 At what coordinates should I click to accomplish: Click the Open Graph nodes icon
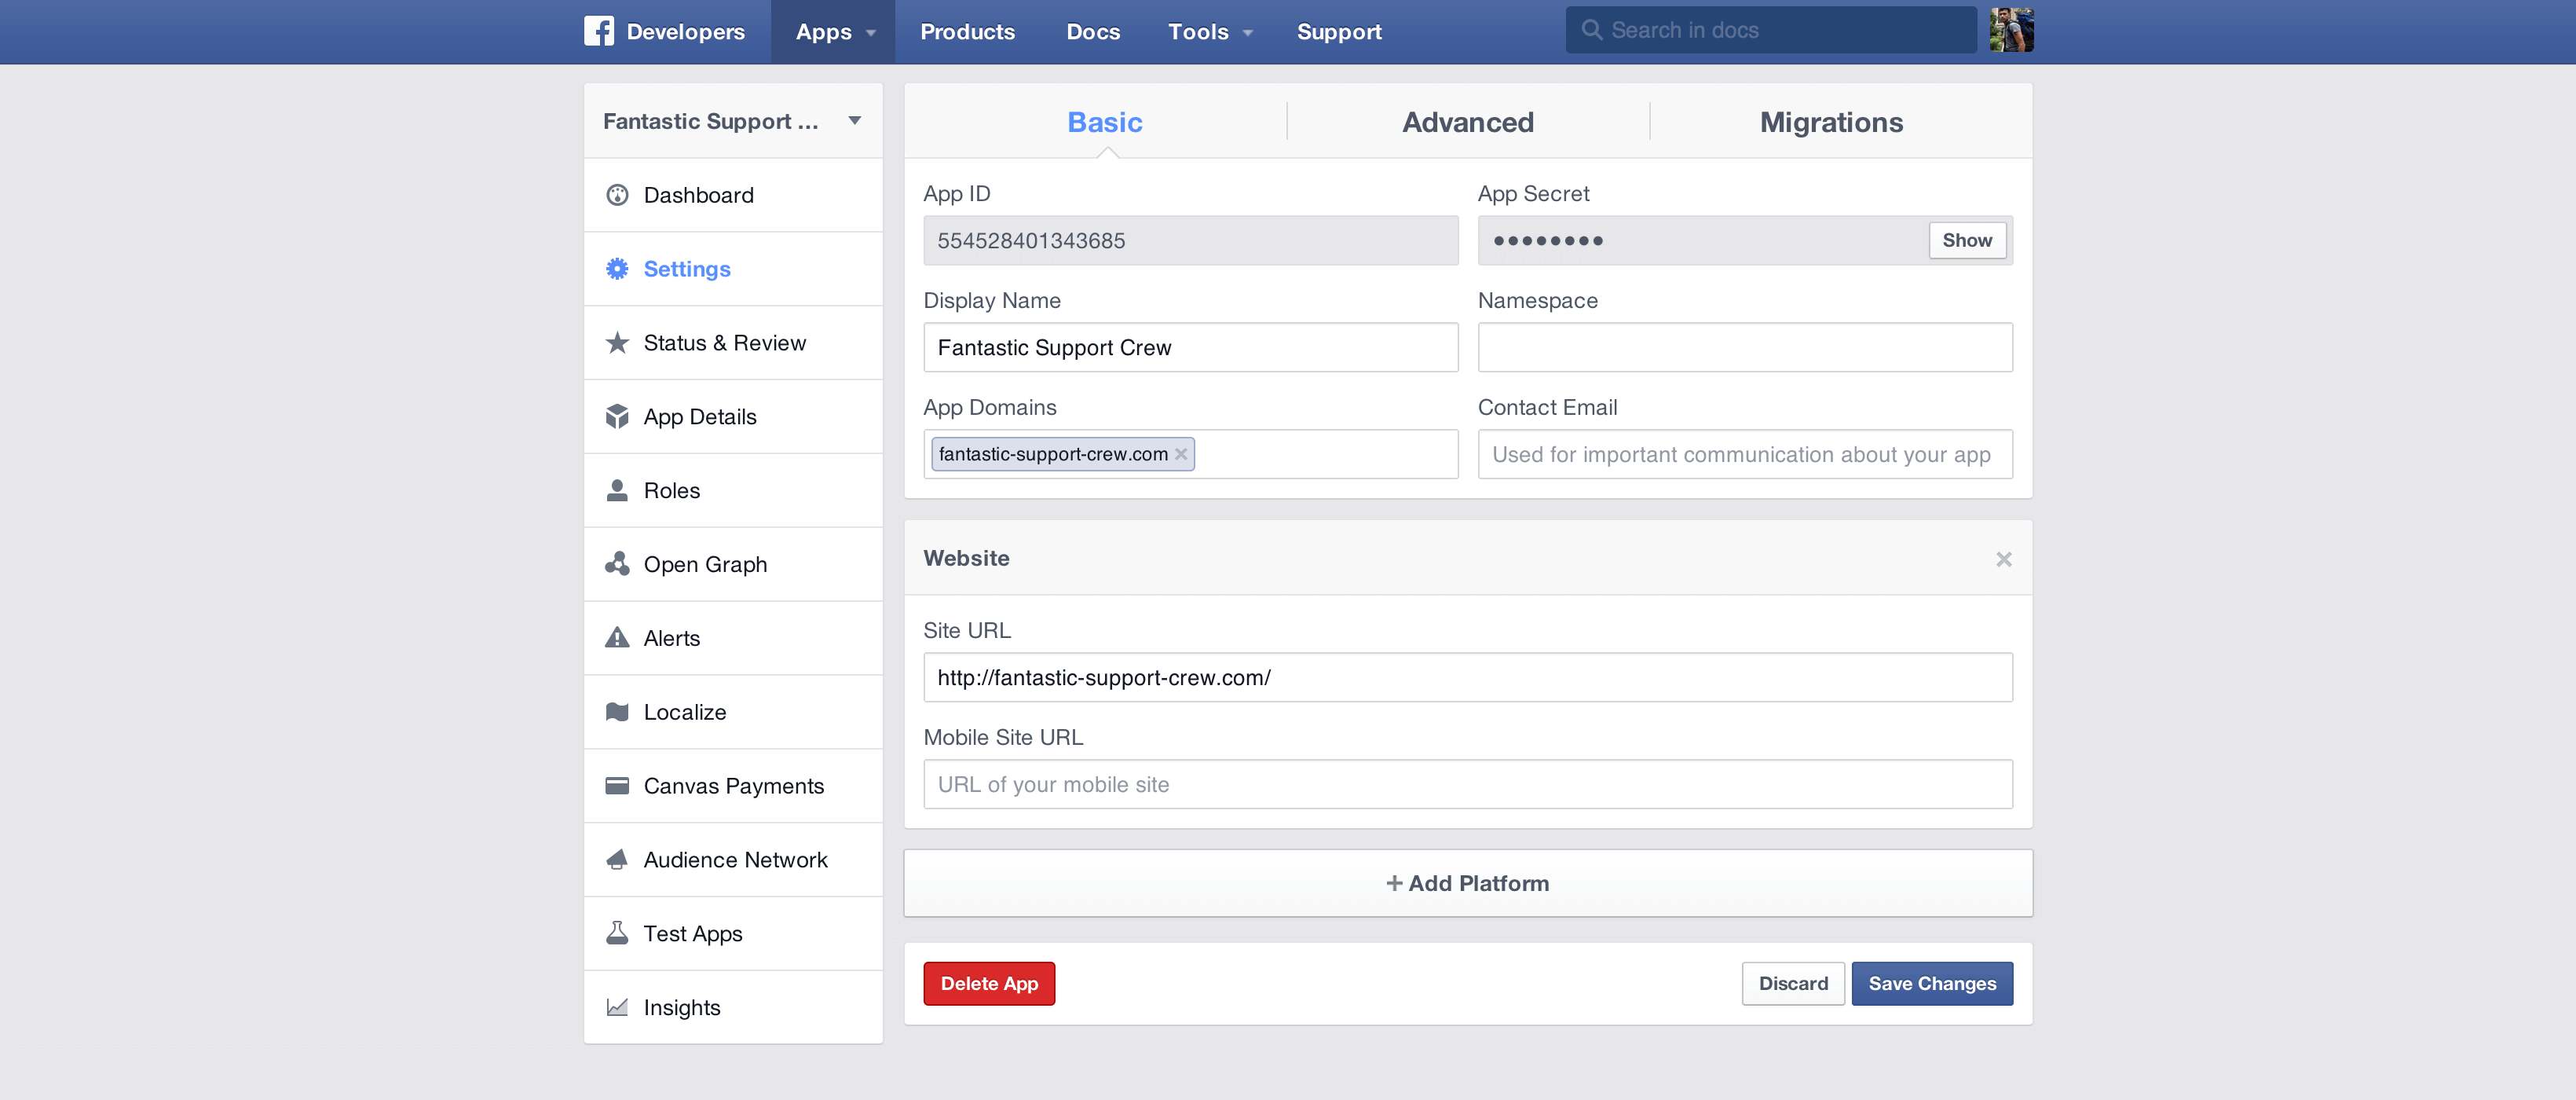coord(617,564)
